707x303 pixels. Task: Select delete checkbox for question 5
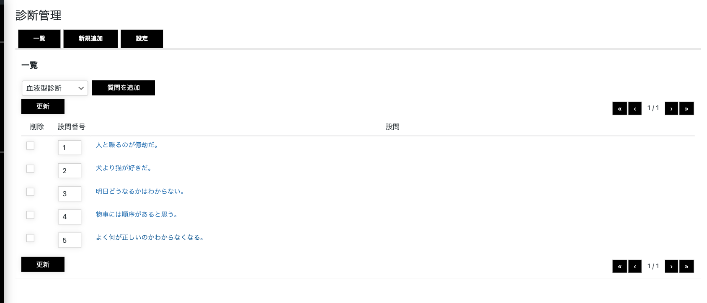(30, 238)
